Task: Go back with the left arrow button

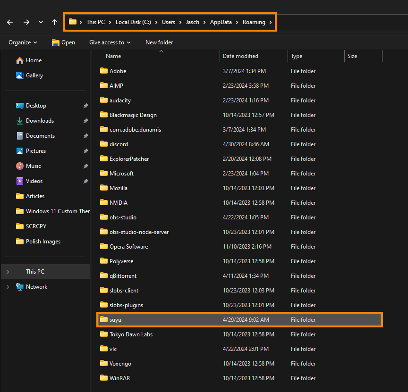Action: tap(10, 22)
